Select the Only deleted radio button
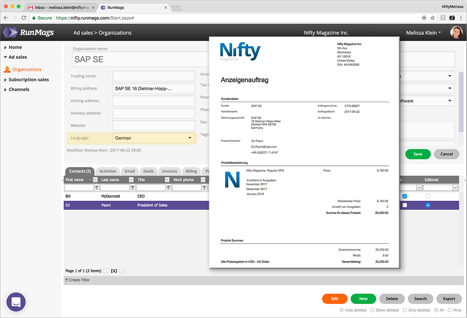467x318 pixels. pos(405,310)
